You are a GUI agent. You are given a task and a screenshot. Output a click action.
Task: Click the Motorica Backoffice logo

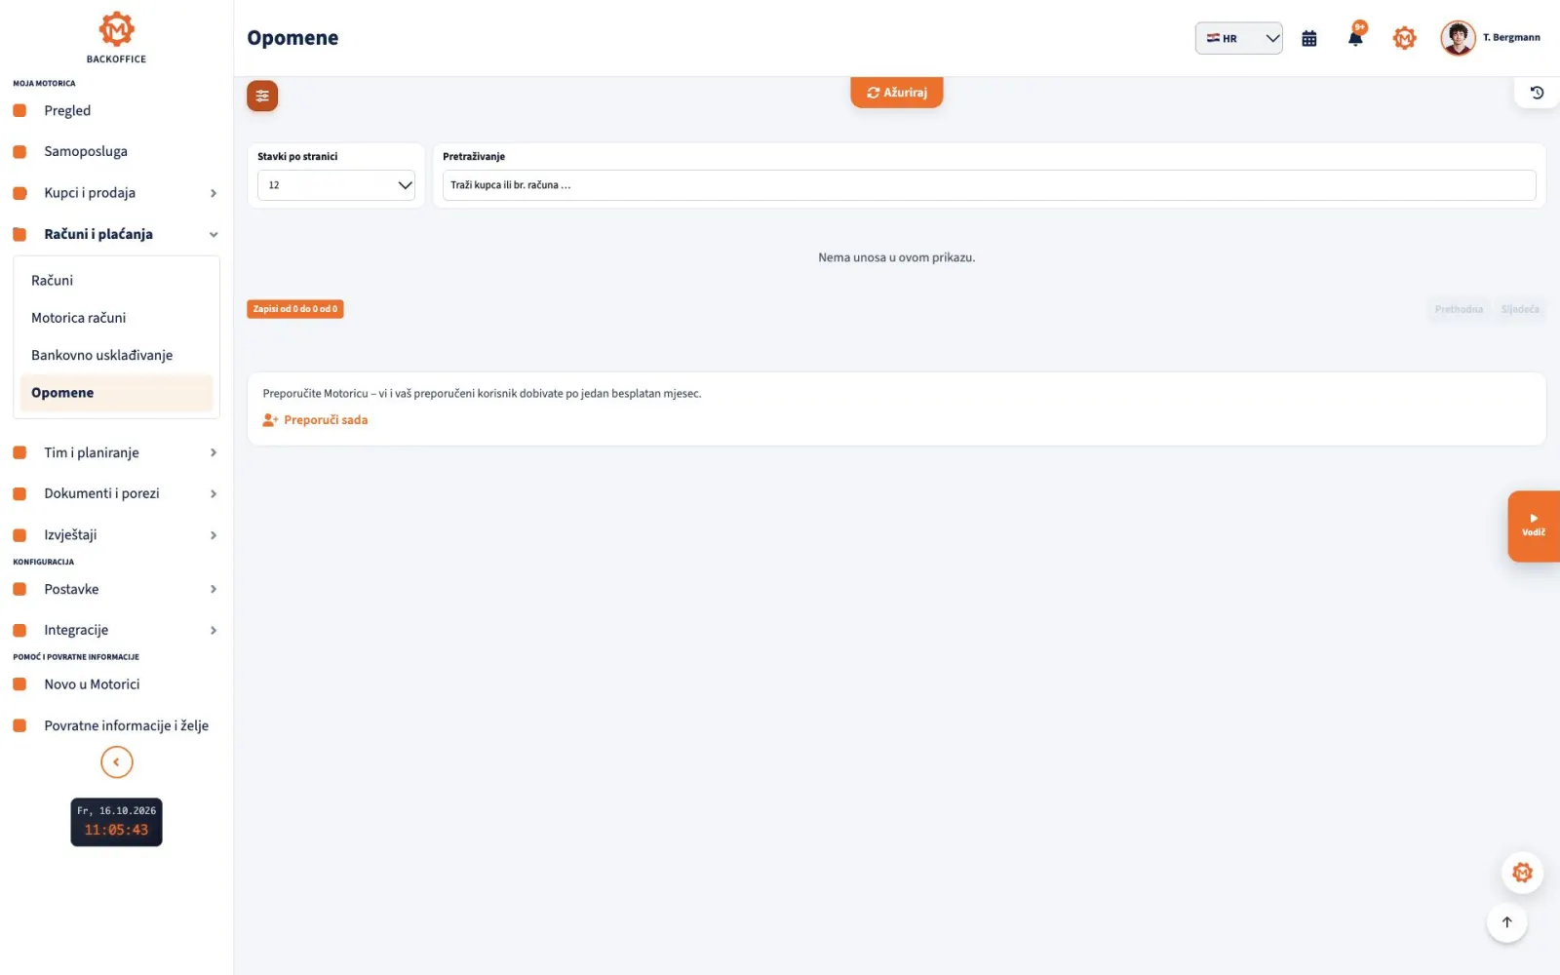[116, 37]
